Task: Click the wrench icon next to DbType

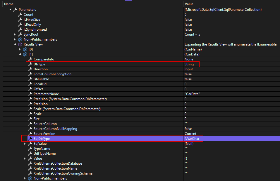Action: 30,64
